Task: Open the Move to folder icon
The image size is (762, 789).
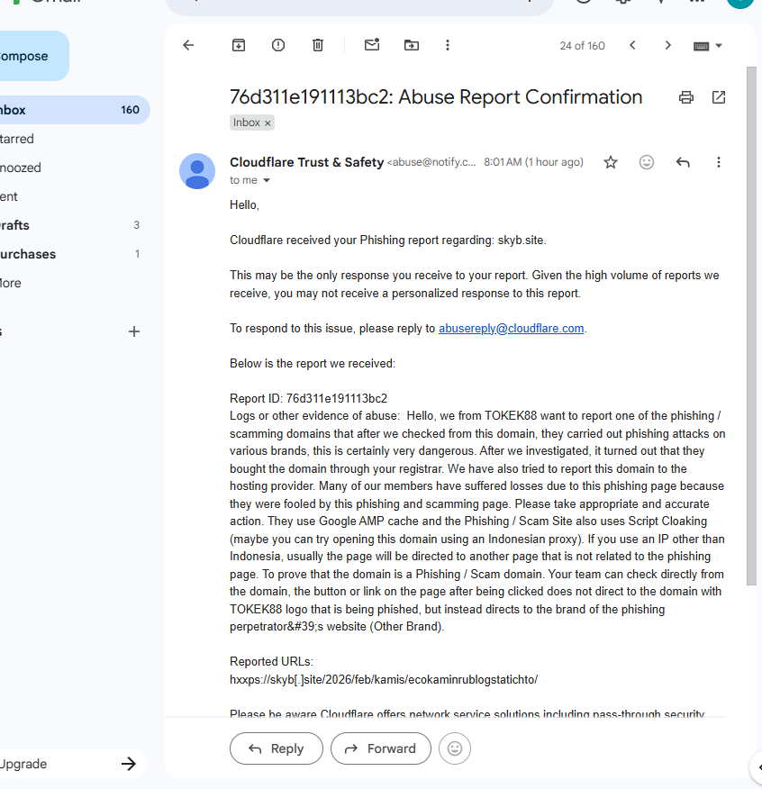Action: [x=412, y=45]
